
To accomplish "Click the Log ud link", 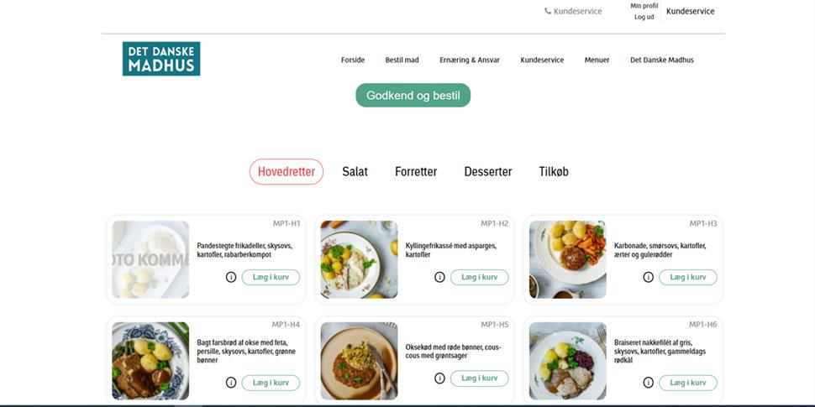I will [x=644, y=17].
